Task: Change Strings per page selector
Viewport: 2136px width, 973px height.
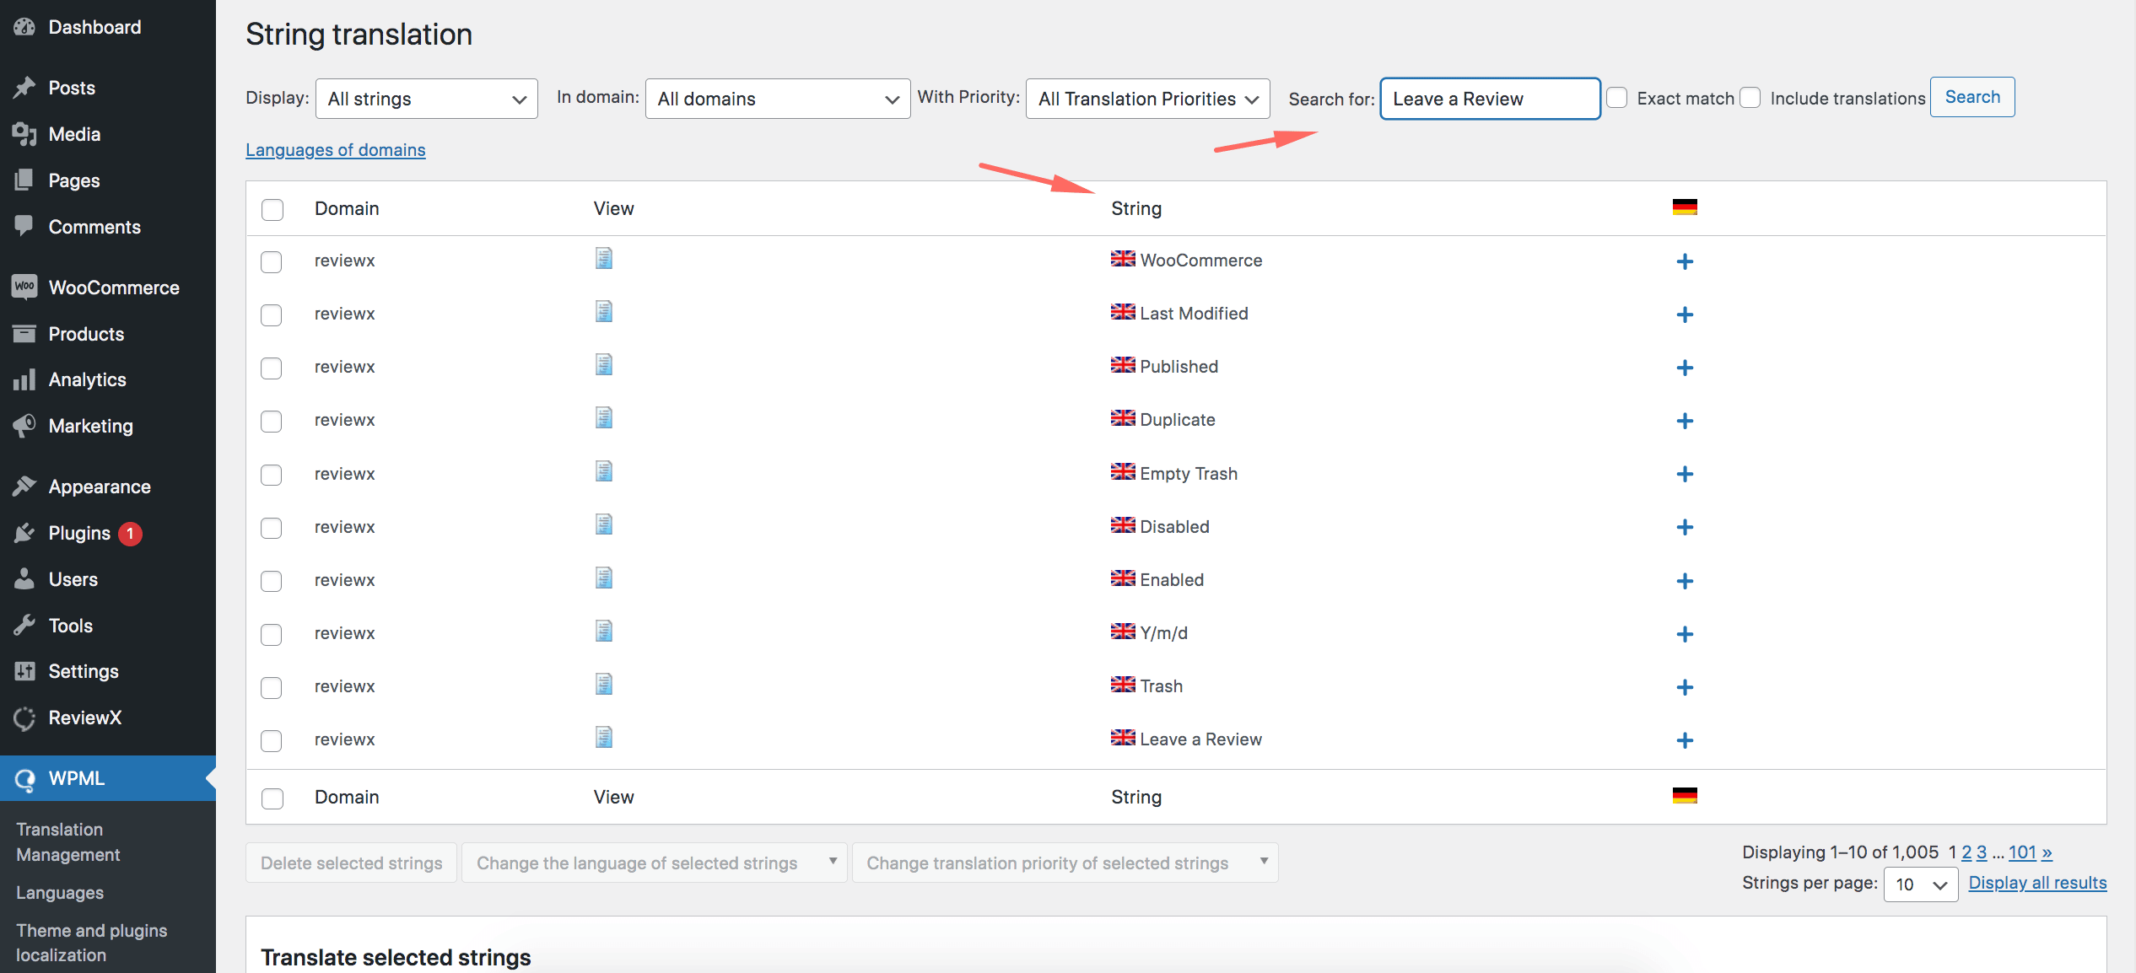Action: 1920,884
